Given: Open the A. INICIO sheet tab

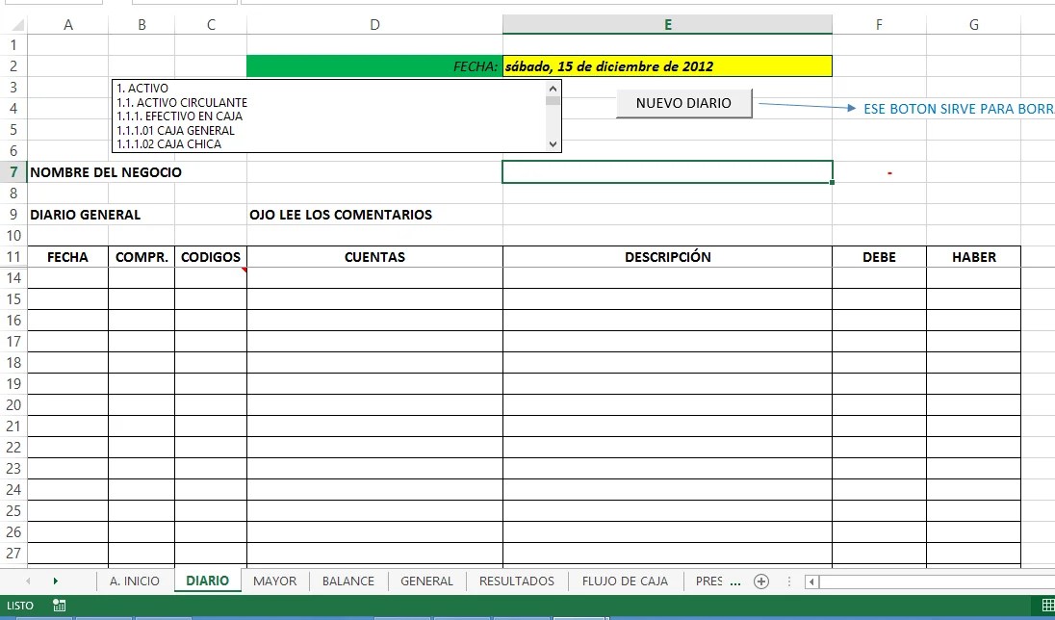Looking at the screenshot, I should 135,581.
